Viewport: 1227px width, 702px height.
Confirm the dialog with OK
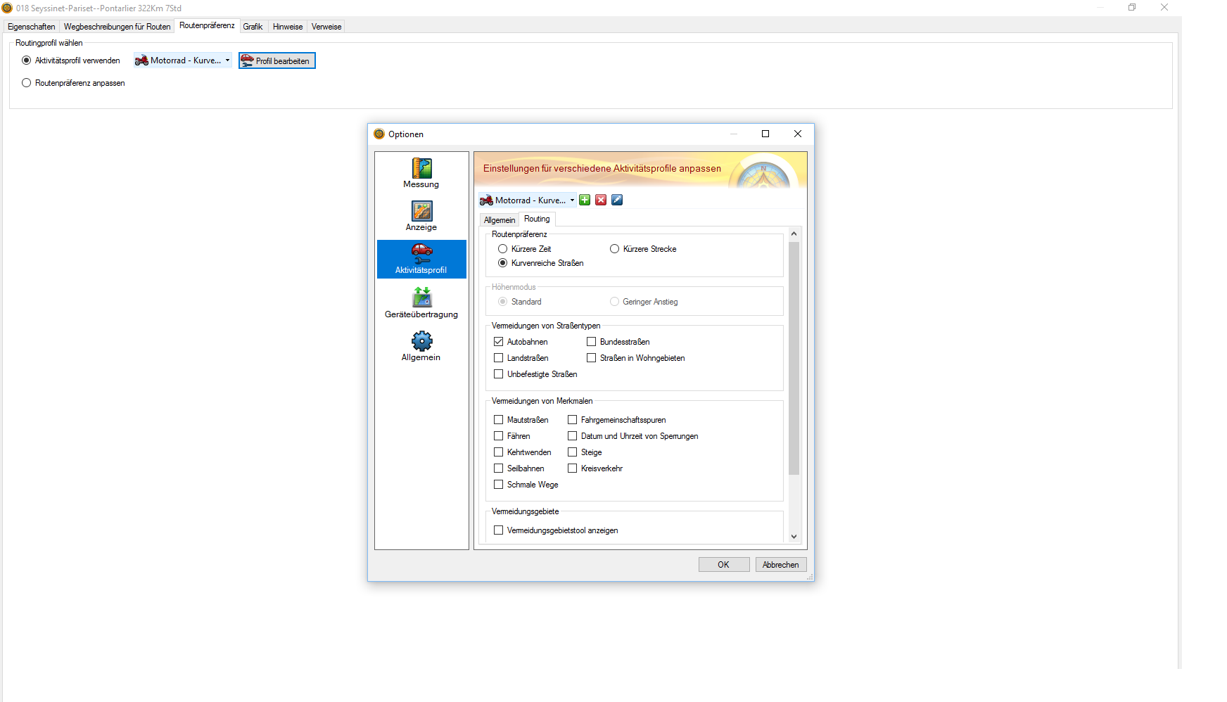pyautogui.click(x=723, y=565)
